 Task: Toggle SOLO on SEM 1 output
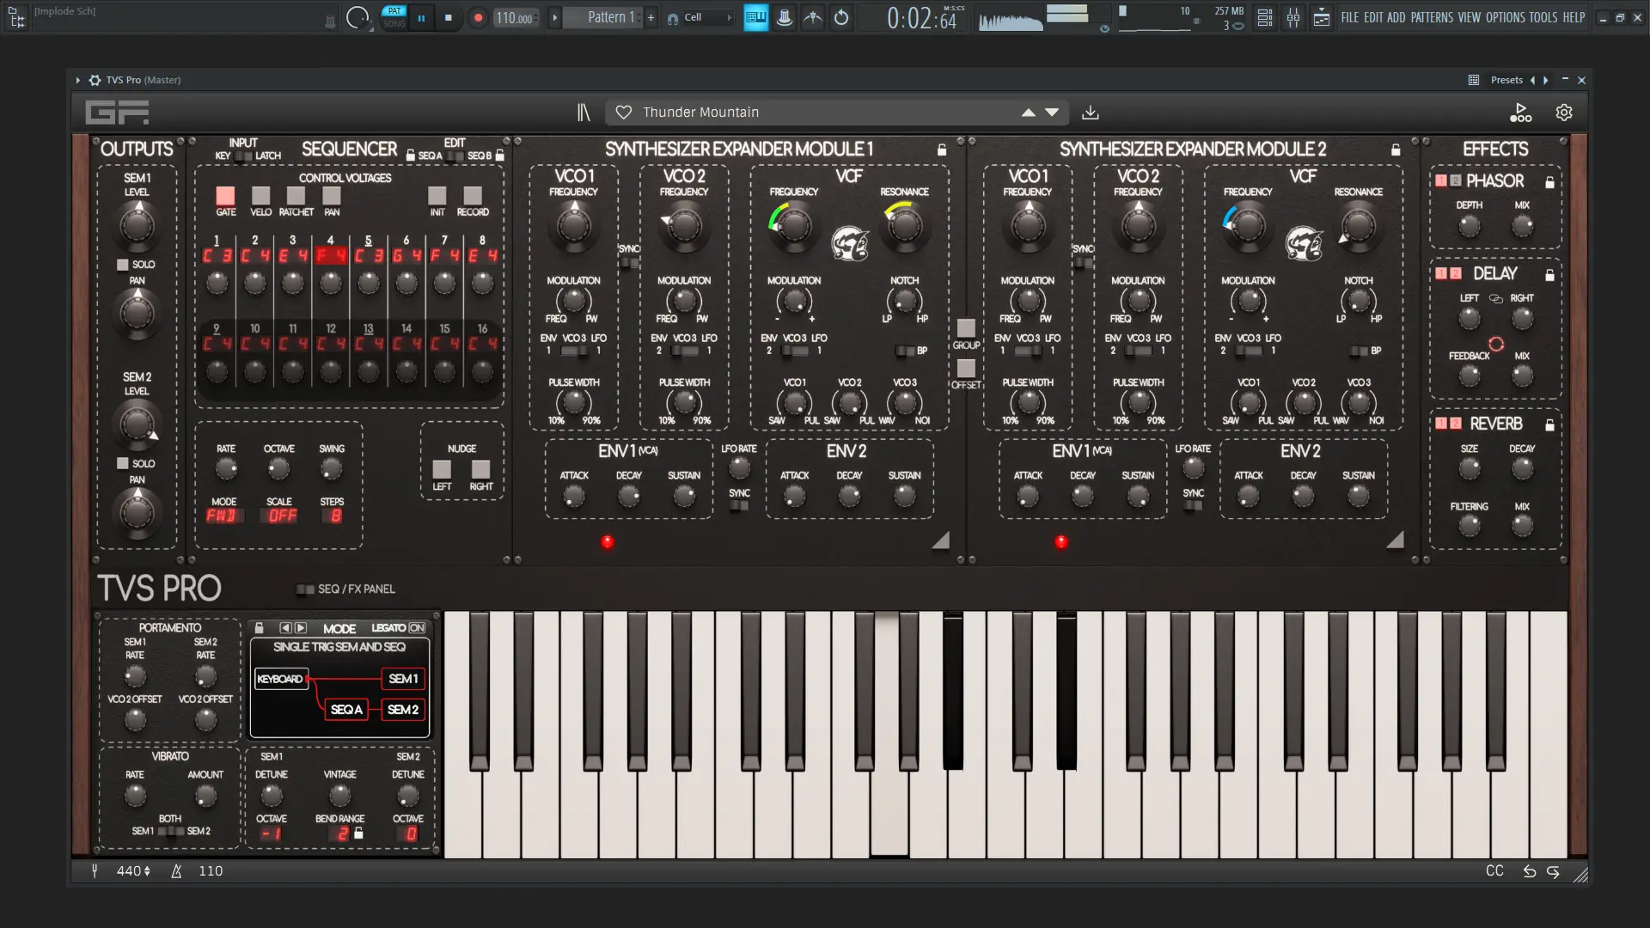pos(122,264)
